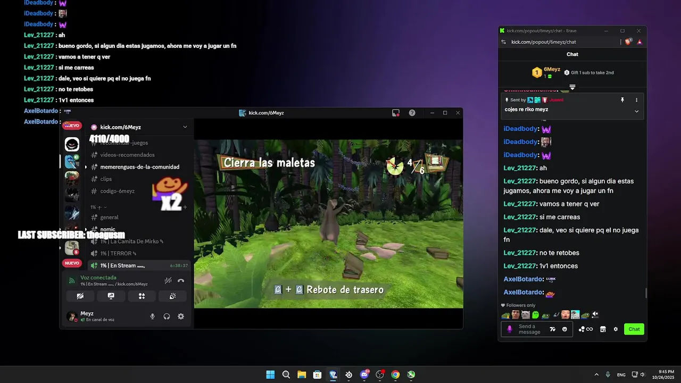681x383 pixels.
Task: Select En Stream voice channel
Action: point(138,265)
